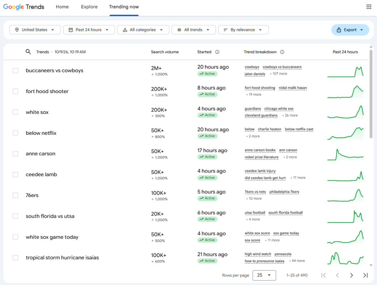Expand the All categories filter
Viewport: 377px width, 285px height.
(x=143, y=30)
